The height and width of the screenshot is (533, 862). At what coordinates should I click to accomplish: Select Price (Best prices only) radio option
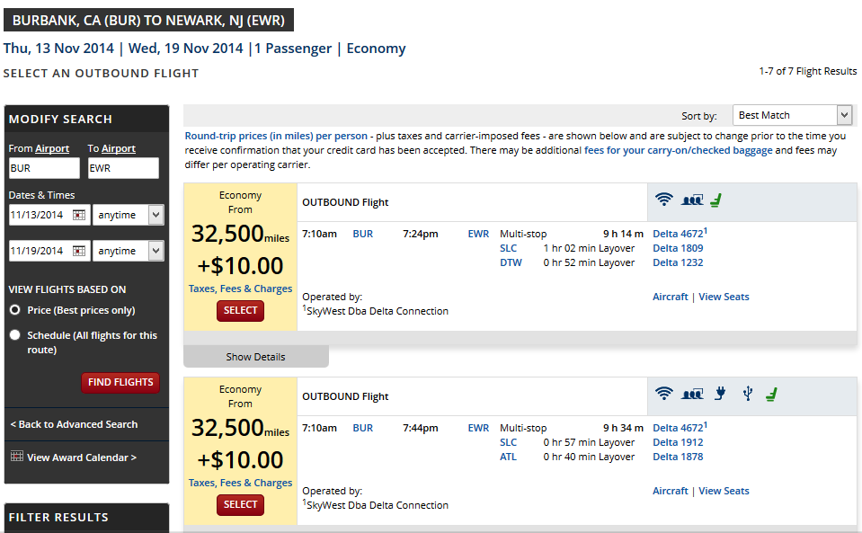click(x=15, y=310)
